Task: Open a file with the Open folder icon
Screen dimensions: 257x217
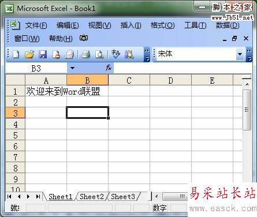Action: point(29,54)
